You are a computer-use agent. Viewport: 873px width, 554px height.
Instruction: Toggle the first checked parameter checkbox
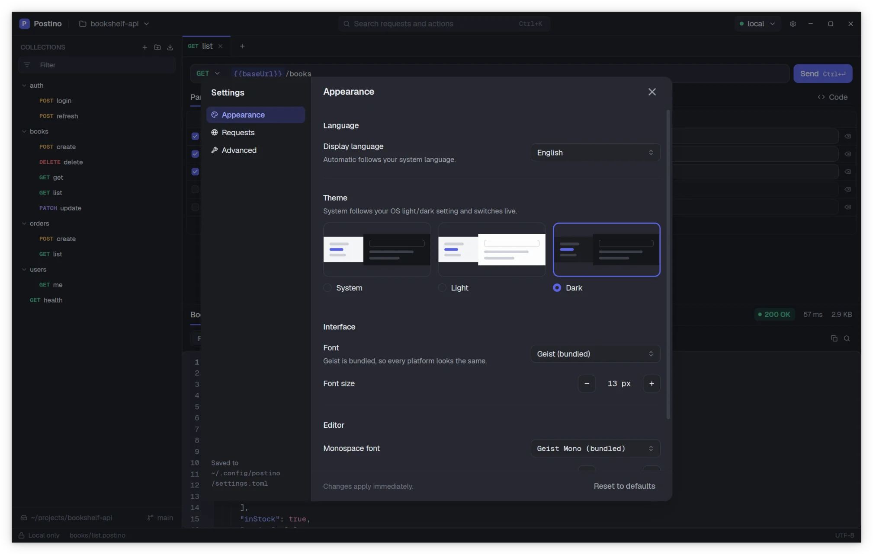click(x=195, y=136)
